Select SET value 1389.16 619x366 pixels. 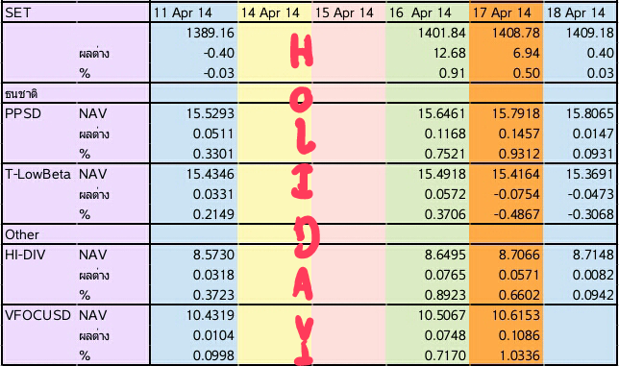tap(210, 33)
